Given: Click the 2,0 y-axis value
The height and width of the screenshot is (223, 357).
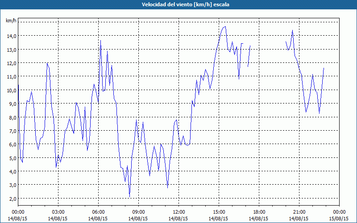Looking at the screenshot, I should click(12, 198).
